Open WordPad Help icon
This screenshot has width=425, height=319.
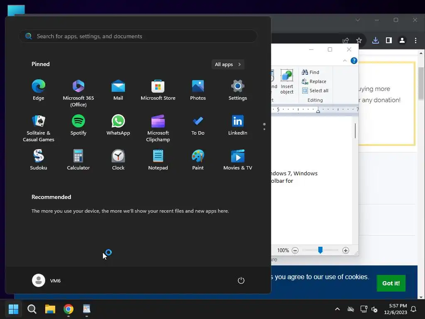[x=354, y=61]
